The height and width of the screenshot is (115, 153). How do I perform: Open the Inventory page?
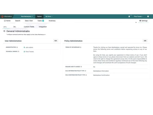(52, 21)
